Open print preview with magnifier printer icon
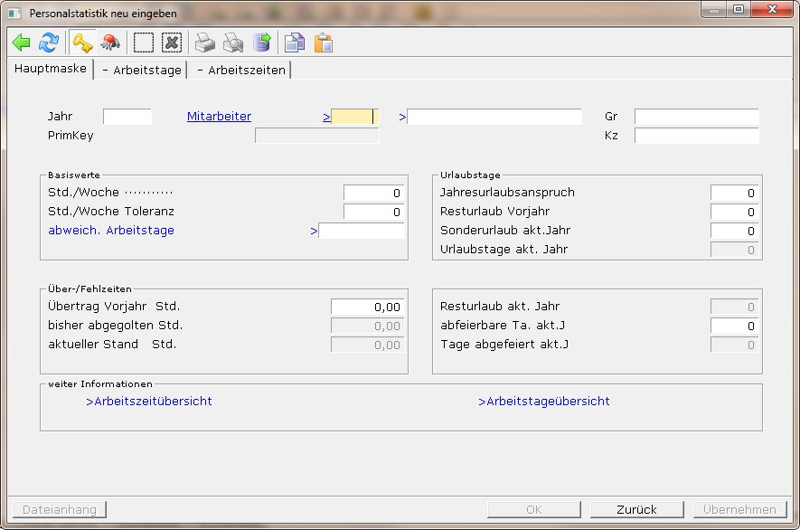 (233, 43)
